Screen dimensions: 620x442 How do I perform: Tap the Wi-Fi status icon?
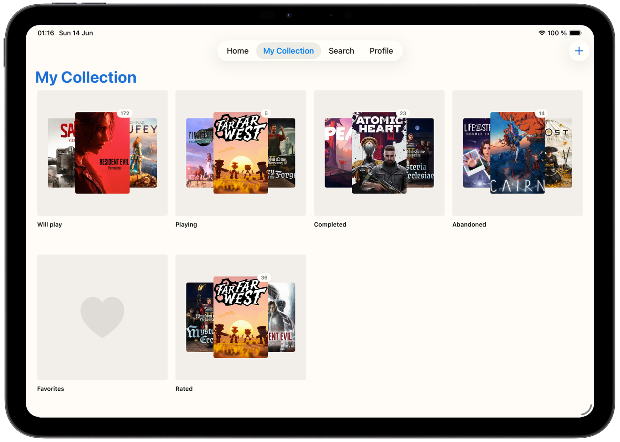542,33
